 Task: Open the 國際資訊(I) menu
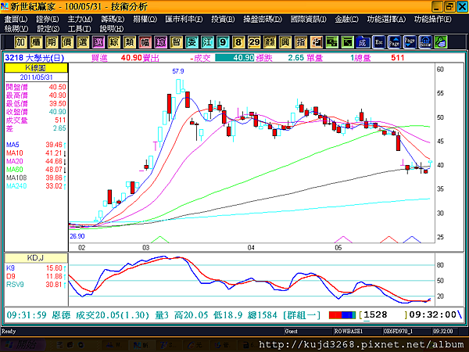coord(308,20)
